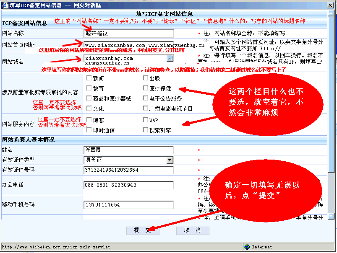The image size is (337, 253).
Task: Click the 姓名 input field
Action: click(x=128, y=150)
